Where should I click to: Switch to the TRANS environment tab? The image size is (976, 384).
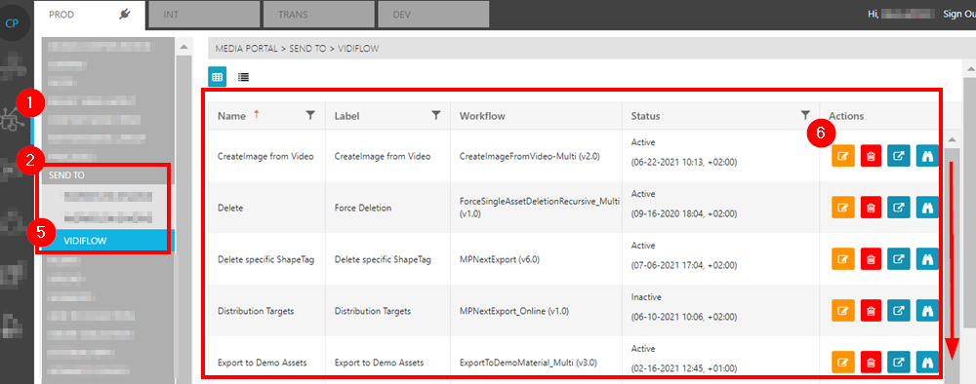319,15
